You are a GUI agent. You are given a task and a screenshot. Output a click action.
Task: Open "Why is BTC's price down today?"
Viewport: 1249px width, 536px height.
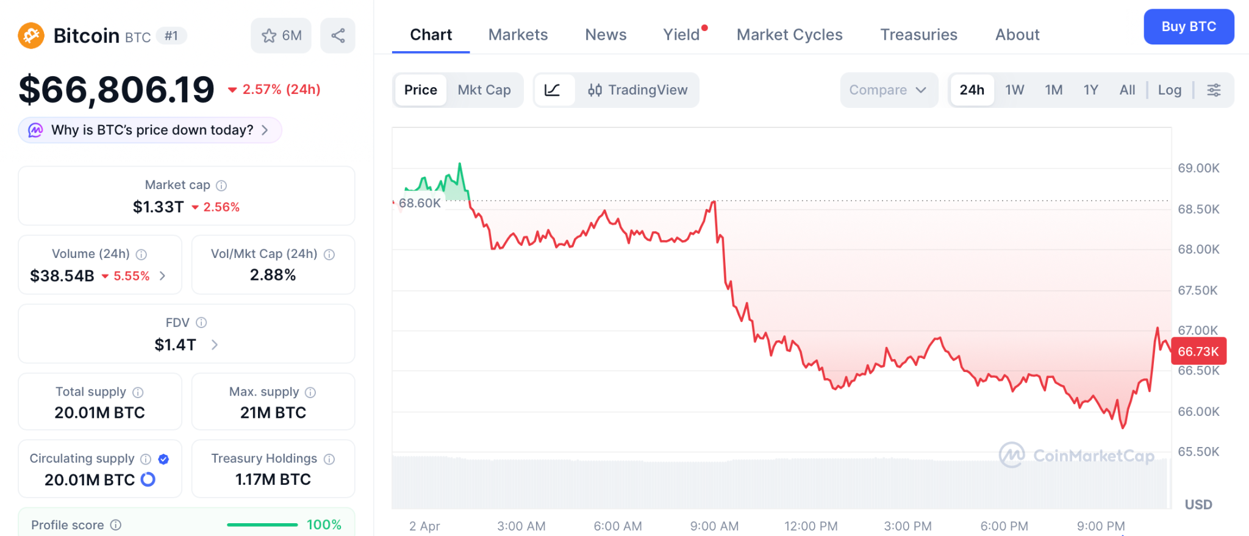[150, 130]
